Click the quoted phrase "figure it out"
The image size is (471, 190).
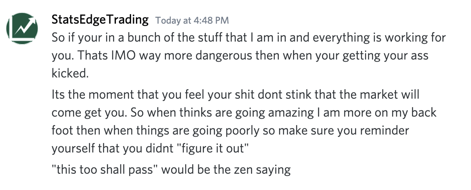[x=216, y=148]
